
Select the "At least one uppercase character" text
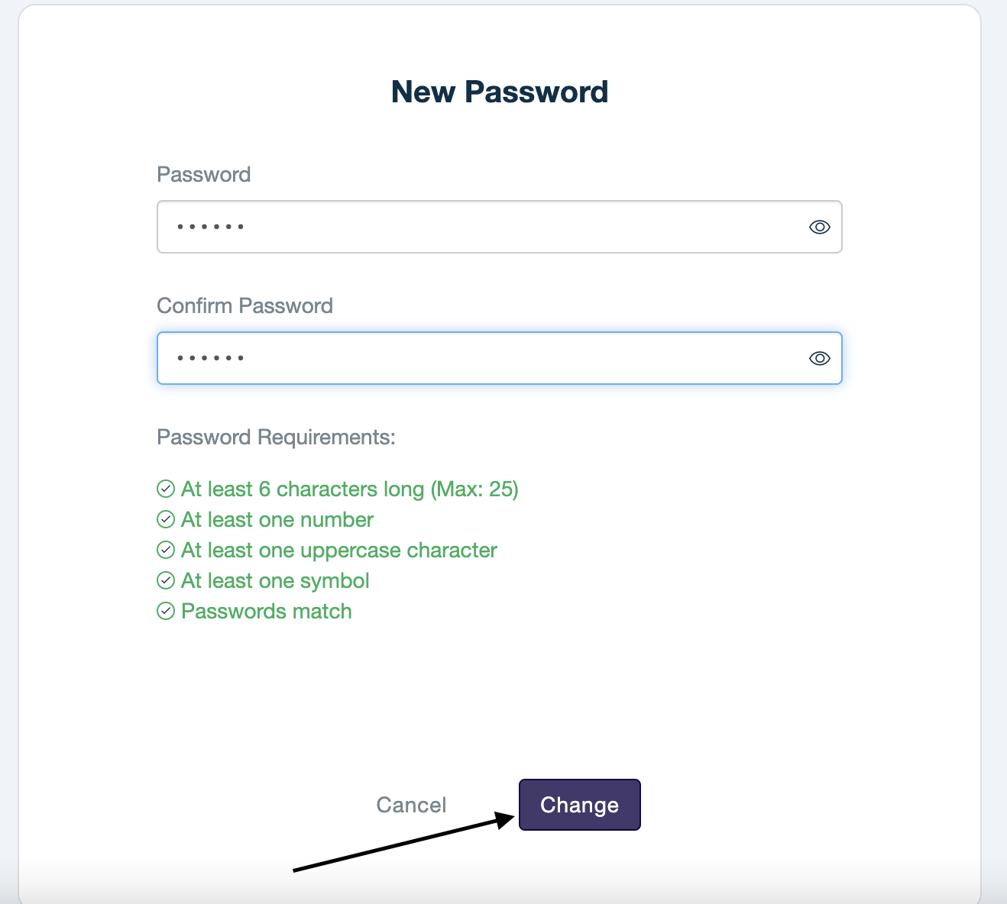[x=338, y=550]
